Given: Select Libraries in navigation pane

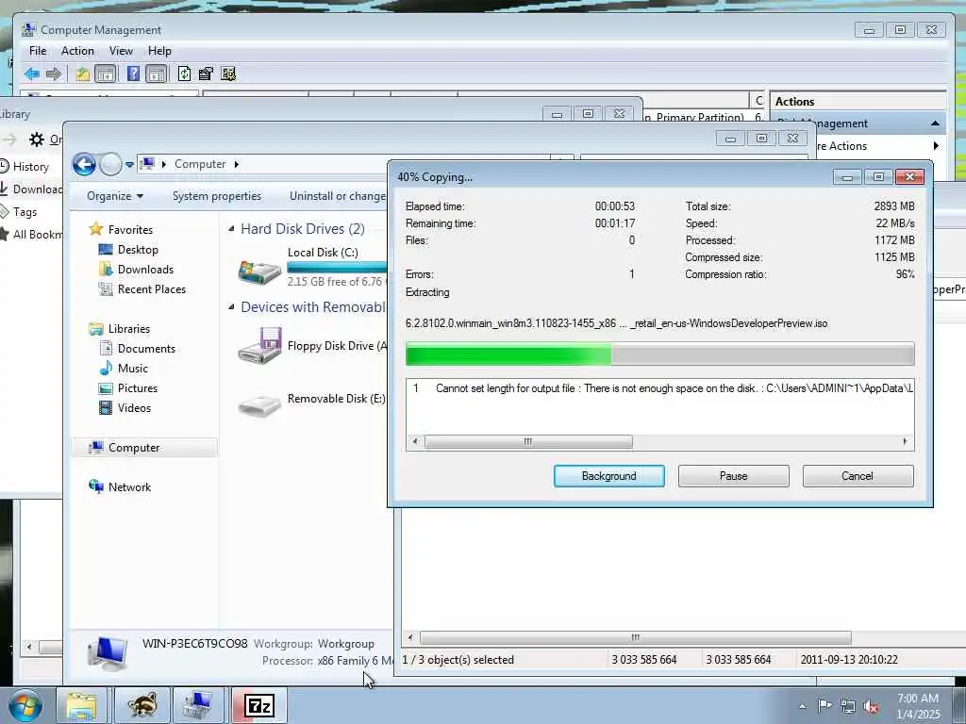Looking at the screenshot, I should point(128,329).
